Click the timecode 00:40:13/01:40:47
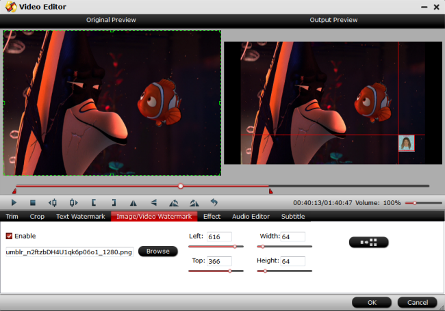Viewport: 445px width, 311px height. point(322,203)
